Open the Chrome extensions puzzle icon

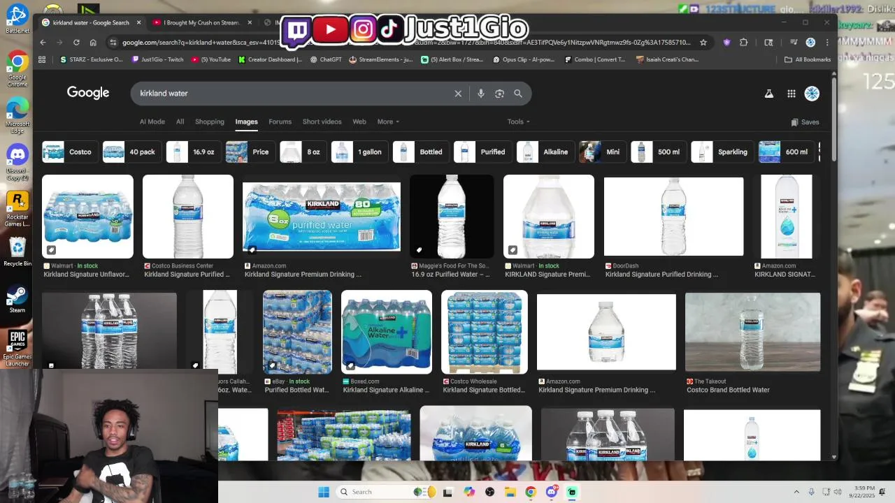743,42
